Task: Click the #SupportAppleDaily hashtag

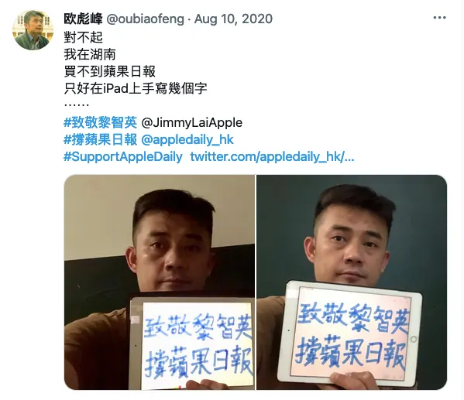Action: tap(123, 157)
